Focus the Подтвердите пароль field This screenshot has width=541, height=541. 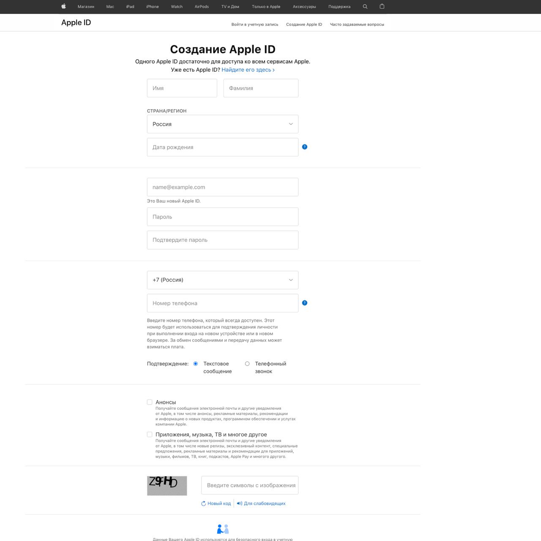(223, 240)
